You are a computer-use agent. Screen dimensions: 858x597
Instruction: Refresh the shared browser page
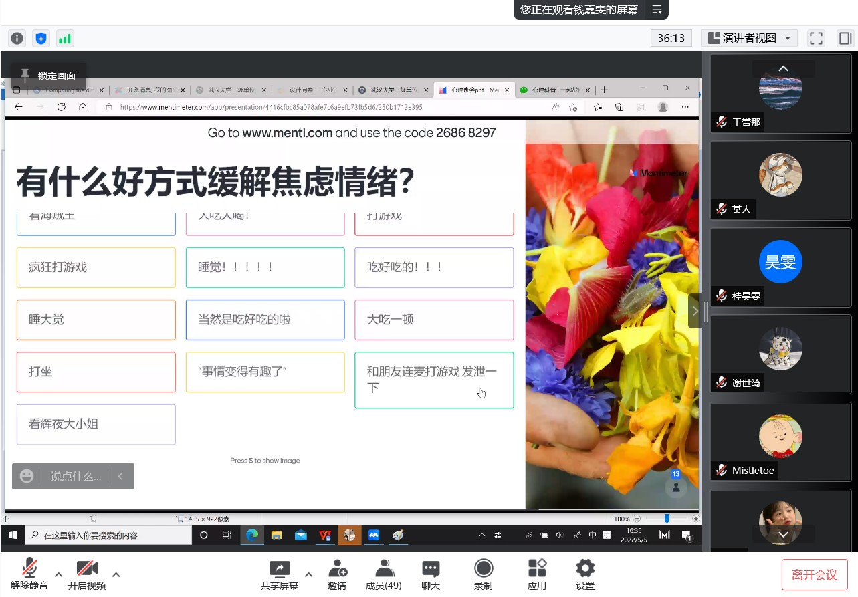61,107
